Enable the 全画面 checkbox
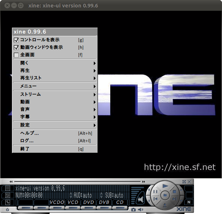 [16, 55]
